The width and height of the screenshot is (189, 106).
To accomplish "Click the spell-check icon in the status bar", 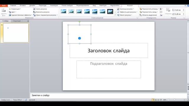I will pos(26,100).
